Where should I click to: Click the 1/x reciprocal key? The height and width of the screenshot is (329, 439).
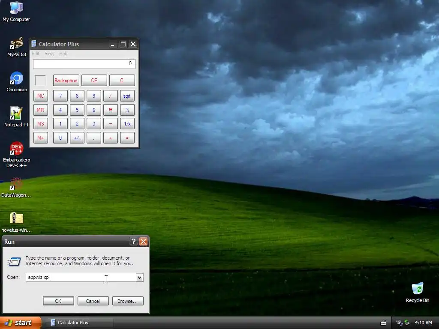[x=127, y=124]
